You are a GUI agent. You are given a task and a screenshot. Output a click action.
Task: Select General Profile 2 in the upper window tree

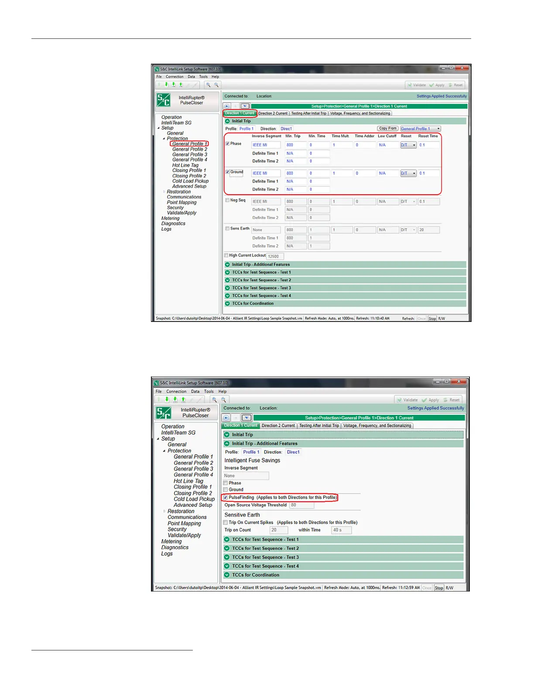coord(190,149)
